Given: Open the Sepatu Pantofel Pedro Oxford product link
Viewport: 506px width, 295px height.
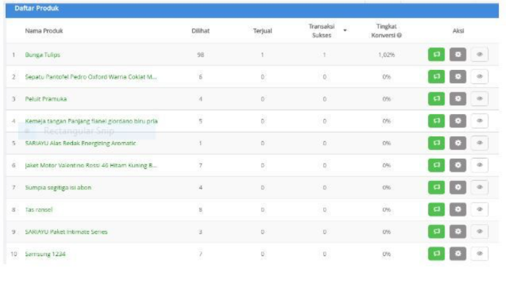Looking at the screenshot, I should [x=90, y=77].
